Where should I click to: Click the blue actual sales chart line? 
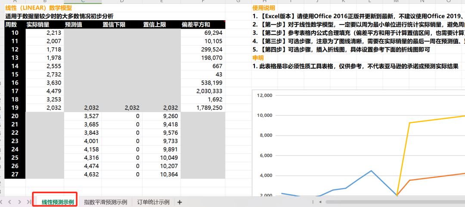pos(371,171)
